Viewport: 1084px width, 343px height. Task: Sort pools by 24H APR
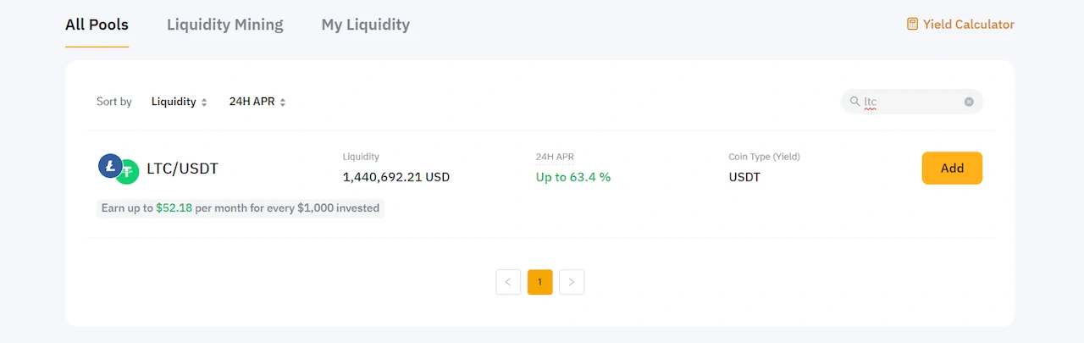point(257,102)
